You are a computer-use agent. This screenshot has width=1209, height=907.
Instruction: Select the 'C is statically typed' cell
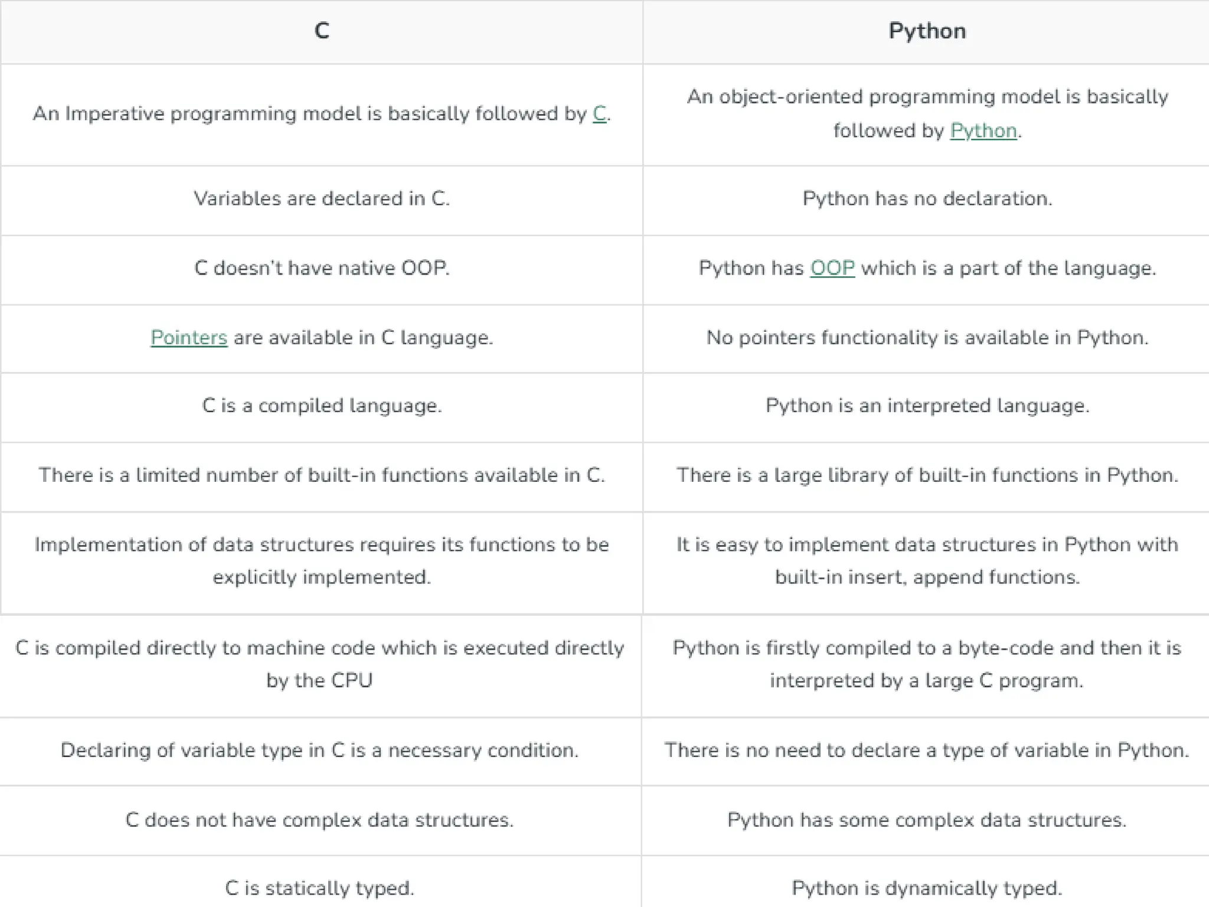319,888
